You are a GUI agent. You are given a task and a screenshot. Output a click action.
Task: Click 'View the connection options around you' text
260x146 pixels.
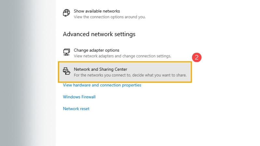click(x=110, y=17)
